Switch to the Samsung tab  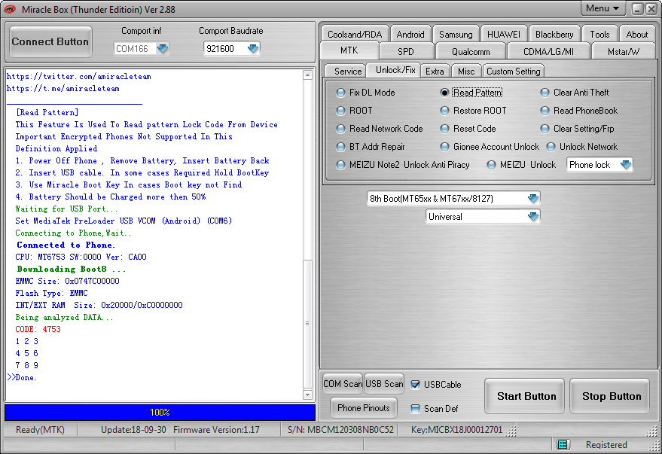coord(456,34)
